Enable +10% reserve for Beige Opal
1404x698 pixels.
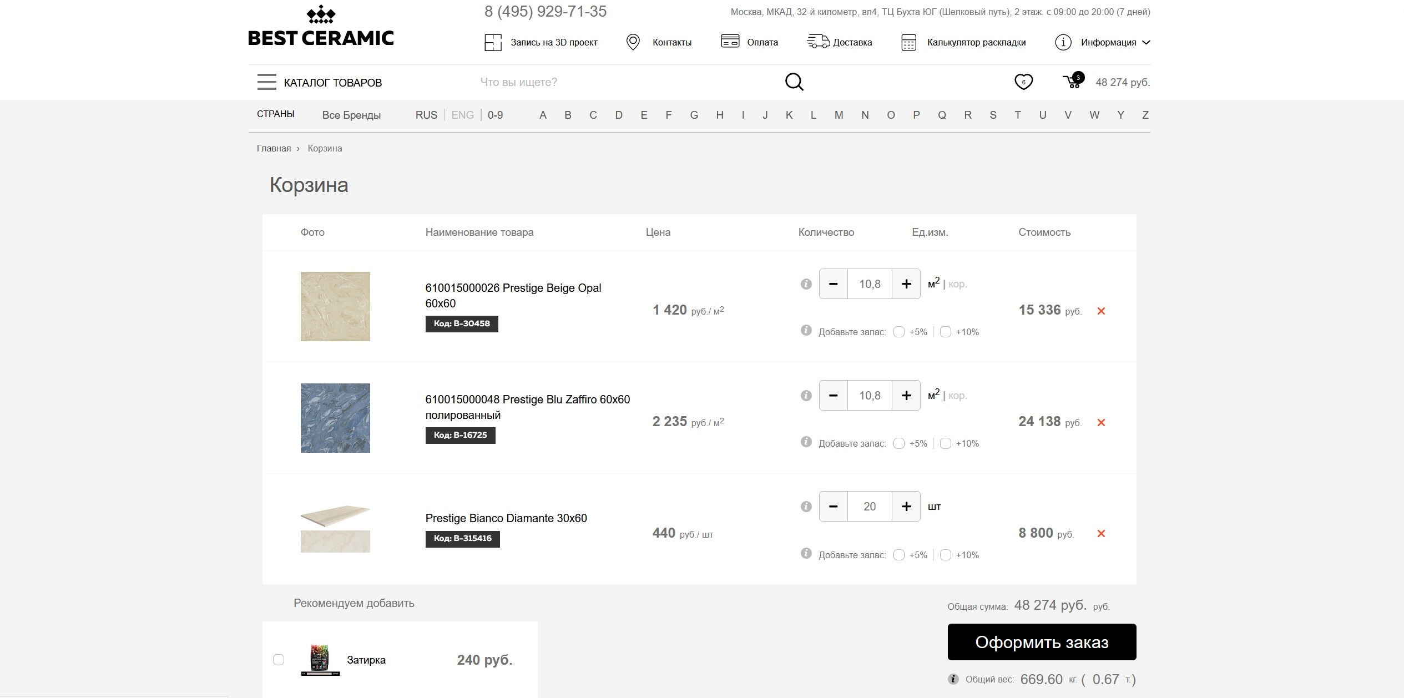click(x=946, y=332)
